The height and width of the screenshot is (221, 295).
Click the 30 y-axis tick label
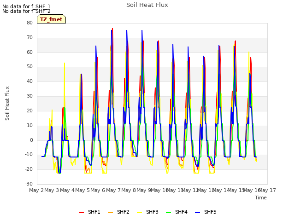pos(29,96)
